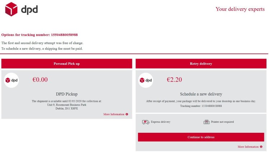The width and height of the screenshot is (269, 155).
Task: Click the express delivery truck icon
Action: (145, 122)
